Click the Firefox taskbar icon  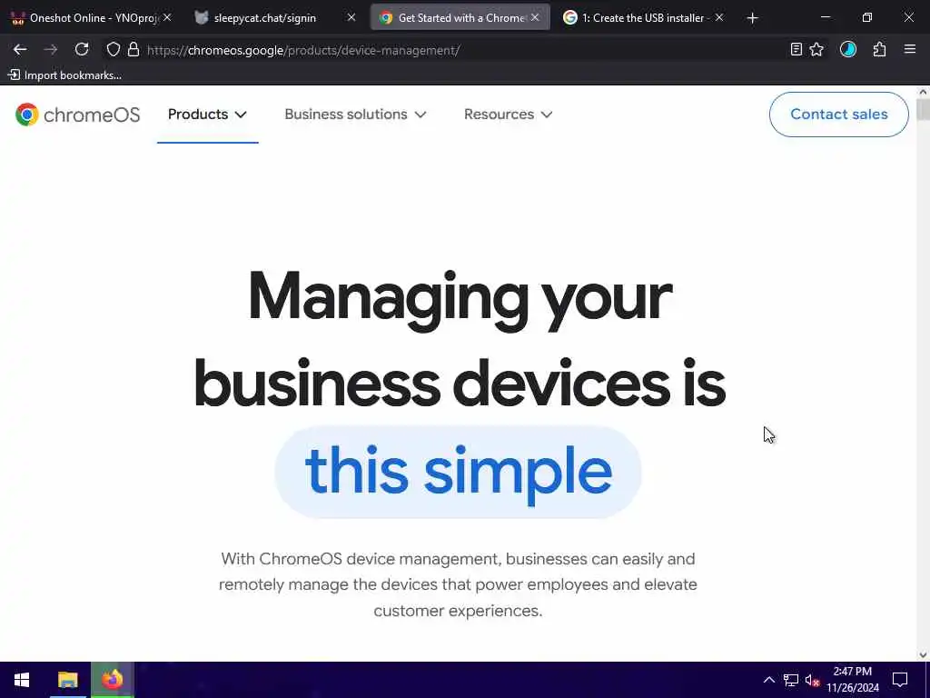113,680
